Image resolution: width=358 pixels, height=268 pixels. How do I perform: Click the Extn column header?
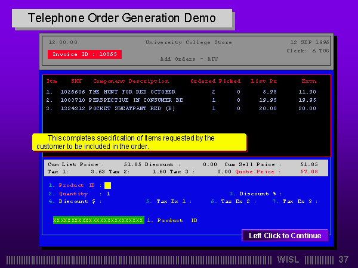tap(308, 81)
